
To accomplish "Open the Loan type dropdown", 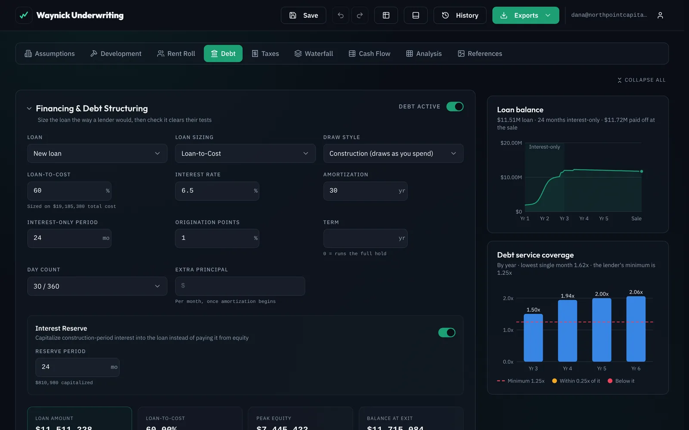I will coord(97,154).
